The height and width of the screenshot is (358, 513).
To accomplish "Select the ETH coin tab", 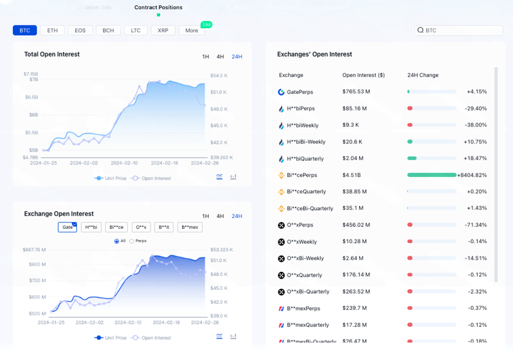I will coord(52,31).
